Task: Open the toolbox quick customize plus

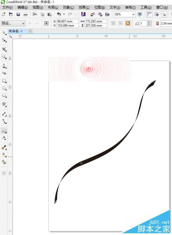Action: 4,173
